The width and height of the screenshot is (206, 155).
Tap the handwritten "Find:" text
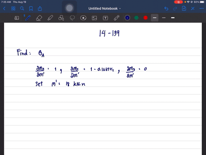click(x=24, y=53)
